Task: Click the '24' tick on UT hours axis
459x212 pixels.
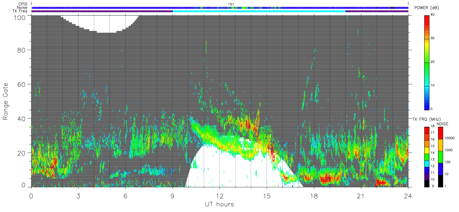Action: coord(408,196)
